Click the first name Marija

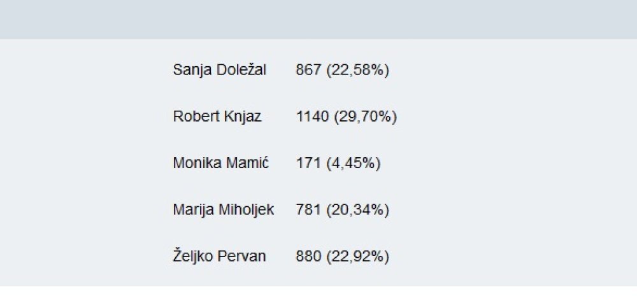click(194, 210)
